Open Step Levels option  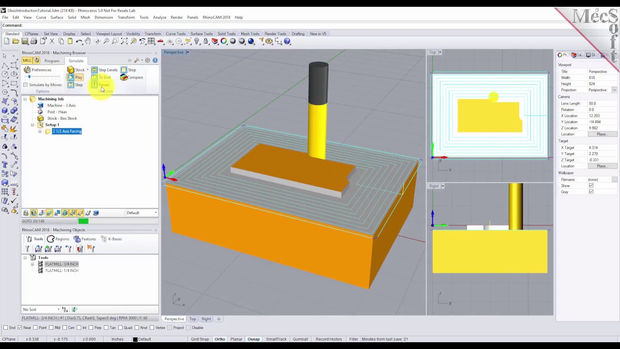(104, 70)
